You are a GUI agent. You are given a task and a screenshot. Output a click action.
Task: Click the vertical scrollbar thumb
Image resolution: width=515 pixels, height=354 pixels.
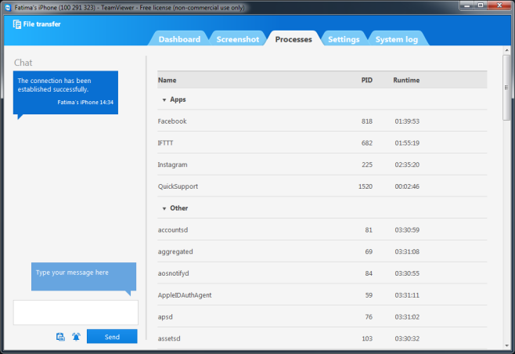(506, 88)
